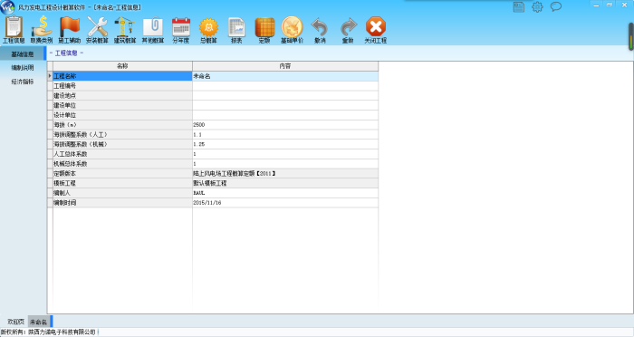Click the date value 2015/11/16
This screenshot has height=337, width=634.
pos(285,203)
